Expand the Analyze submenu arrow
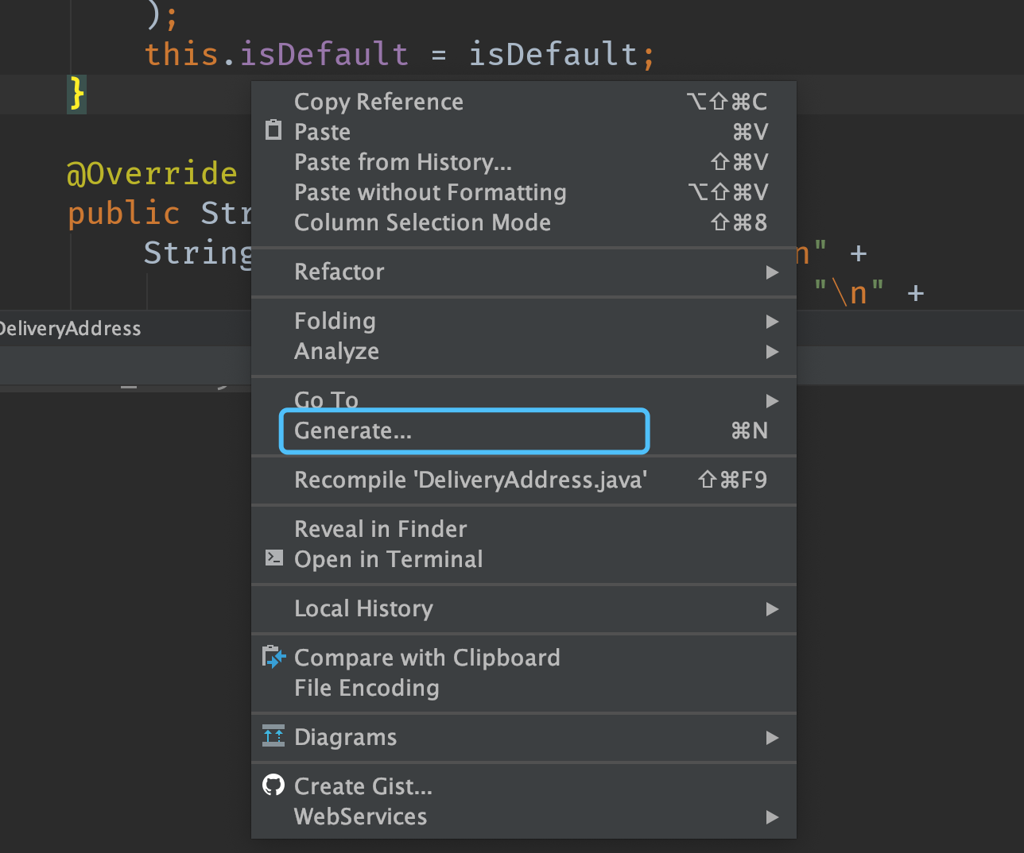The height and width of the screenshot is (853, 1024). [x=771, y=352]
